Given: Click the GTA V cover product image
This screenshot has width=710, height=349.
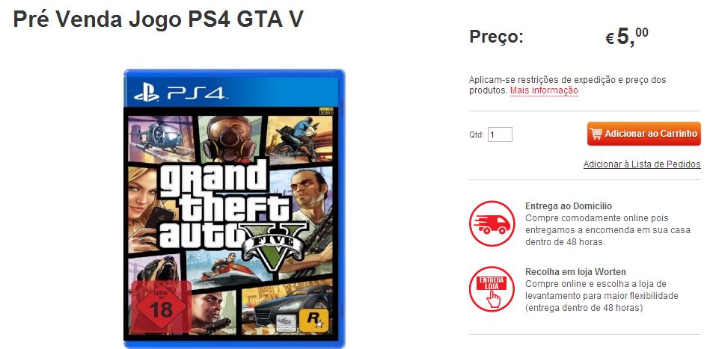Looking at the screenshot, I should (234, 209).
